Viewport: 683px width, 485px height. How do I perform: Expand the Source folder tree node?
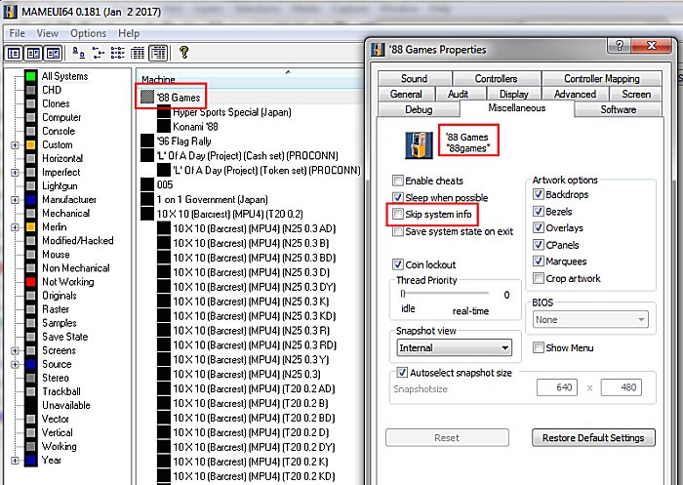(15, 364)
